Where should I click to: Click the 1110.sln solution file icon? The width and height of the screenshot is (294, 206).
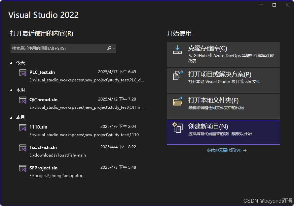click(x=23, y=127)
